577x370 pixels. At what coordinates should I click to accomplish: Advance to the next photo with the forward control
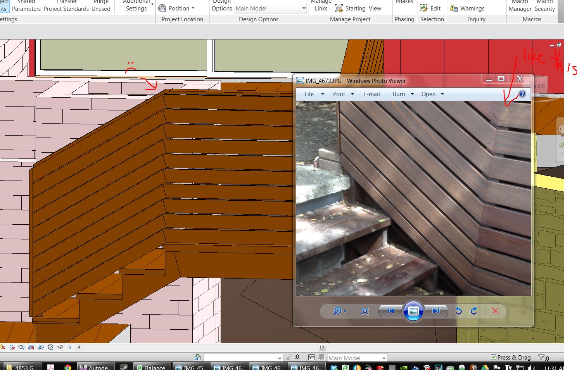pos(436,311)
